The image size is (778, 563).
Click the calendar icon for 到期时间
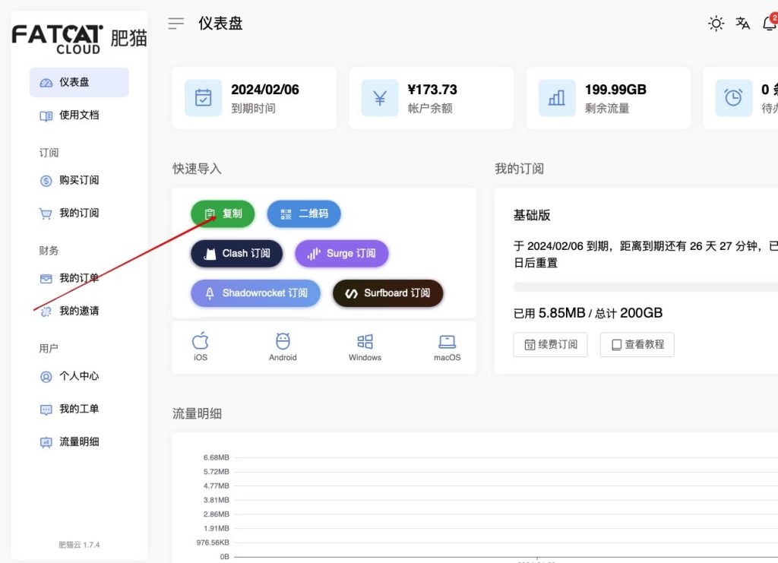pyautogui.click(x=204, y=98)
